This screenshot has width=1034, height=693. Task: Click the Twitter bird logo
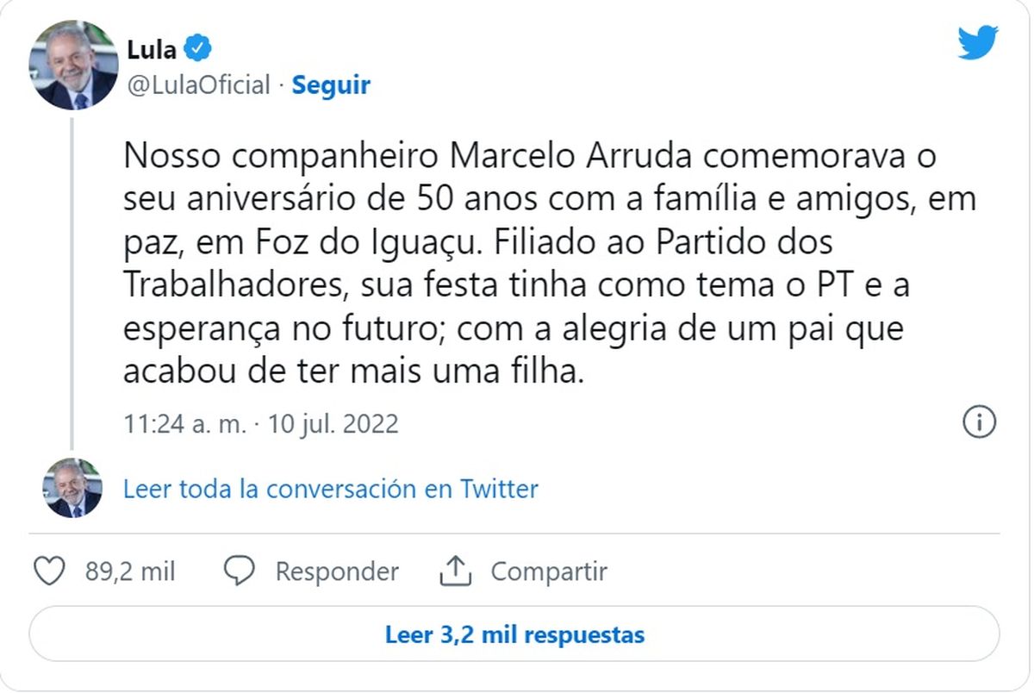[978, 43]
